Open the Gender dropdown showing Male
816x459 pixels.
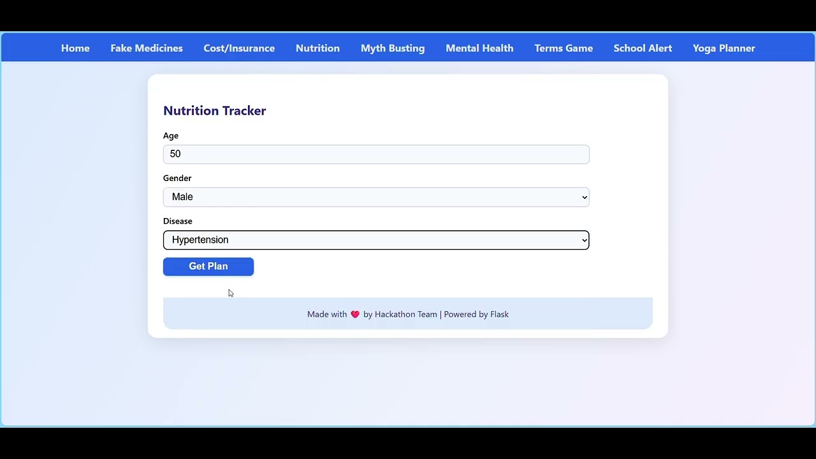pos(376,197)
